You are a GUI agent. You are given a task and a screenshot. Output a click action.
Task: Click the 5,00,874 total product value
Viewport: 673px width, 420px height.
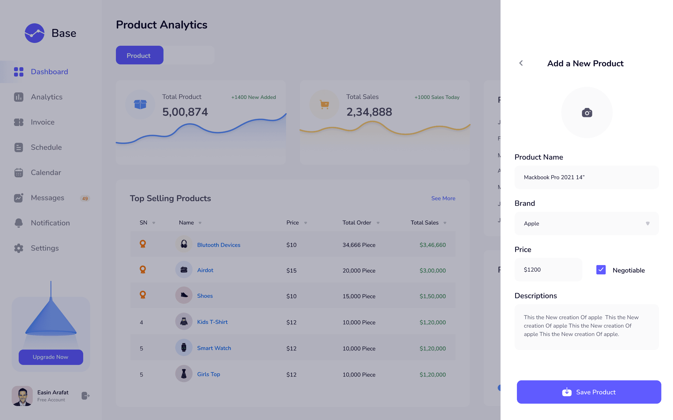coord(185,112)
